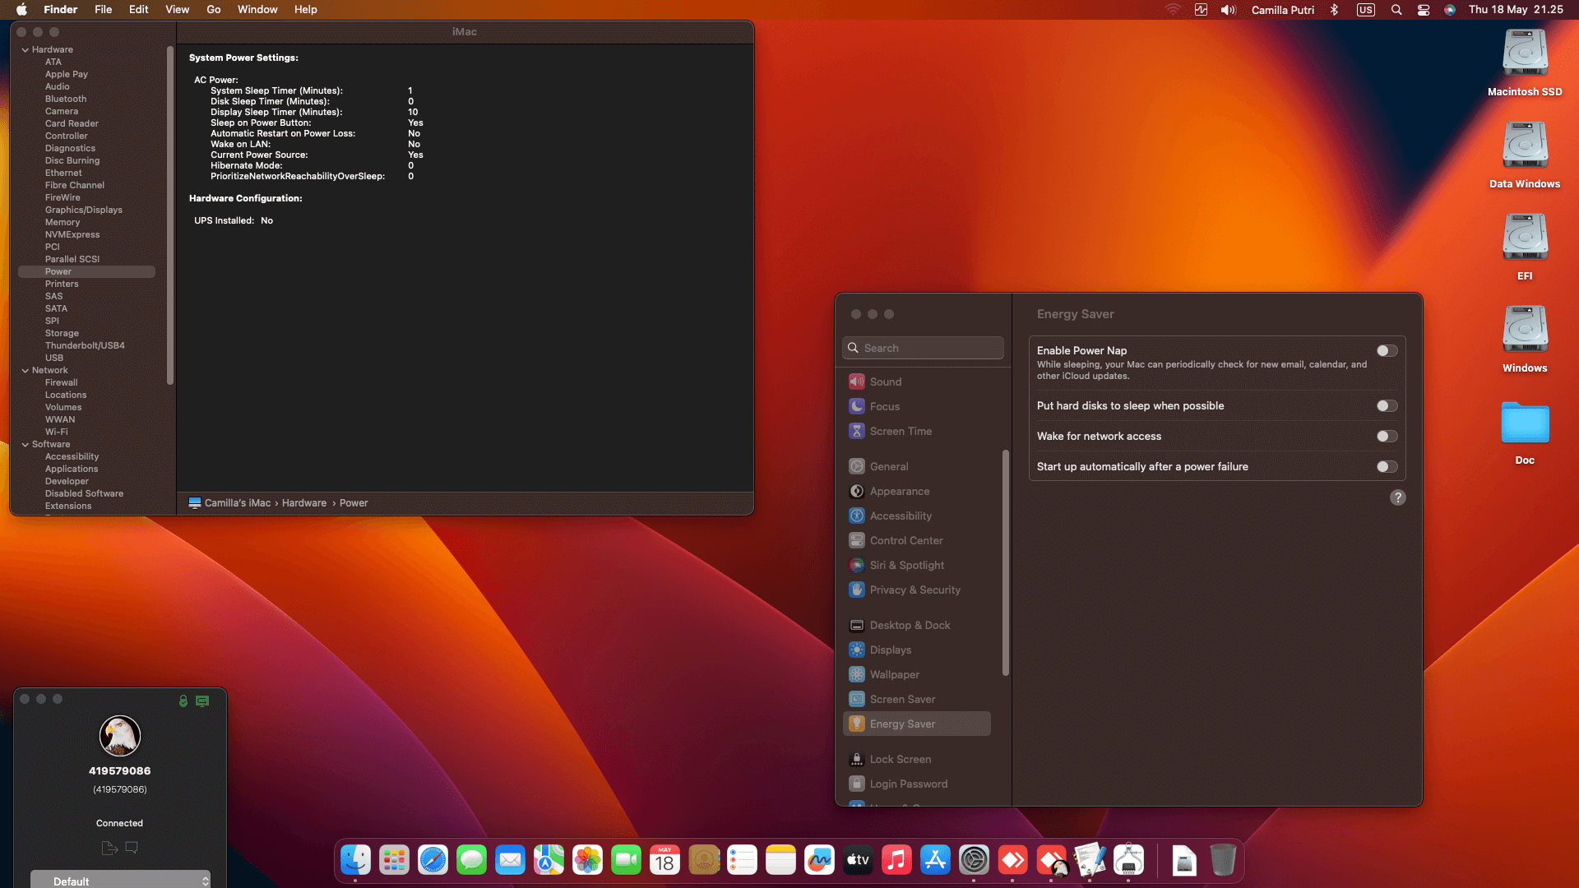Open Maps from the Dock

[x=549, y=860]
